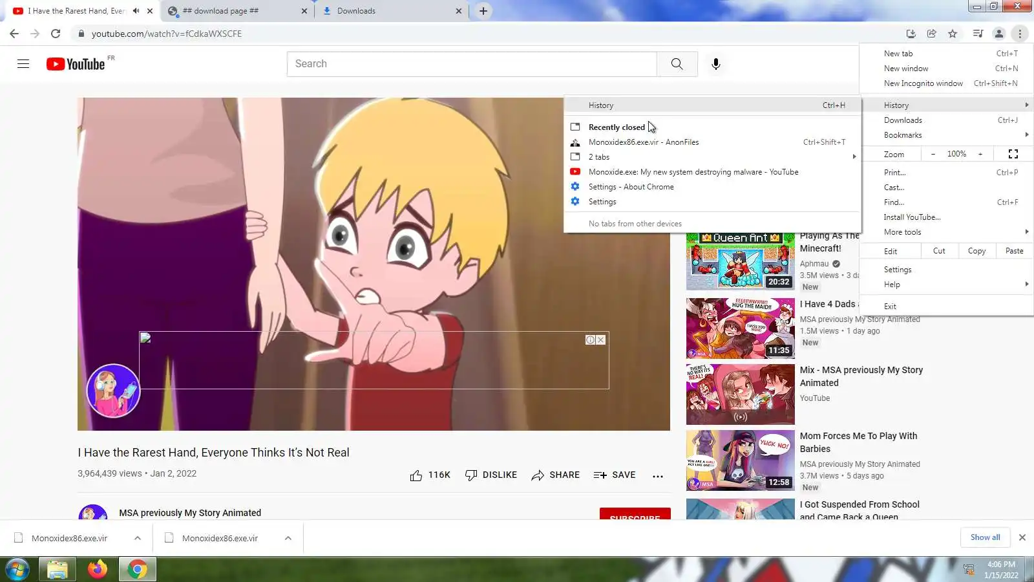
Task: Open the SHARE option under video
Action: pyautogui.click(x=556, y=475)
